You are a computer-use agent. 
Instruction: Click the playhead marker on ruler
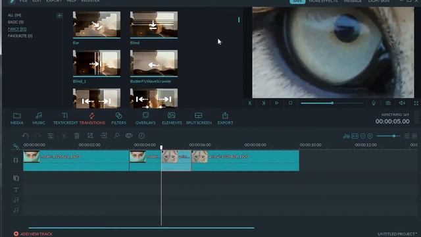coord(161,147)
